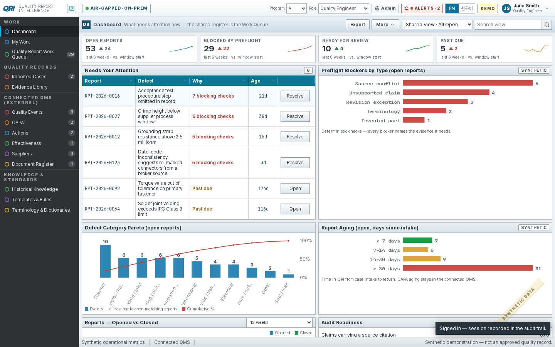Screen dimensions: 555x347
Task: Click the circle icon beside Historical Knowledge
Action: coord(7,189)
